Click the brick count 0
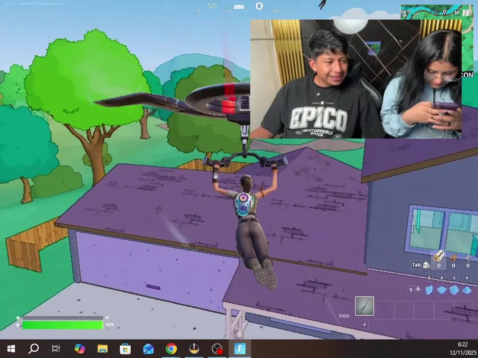Screen dimensions: 478x358 453,266
